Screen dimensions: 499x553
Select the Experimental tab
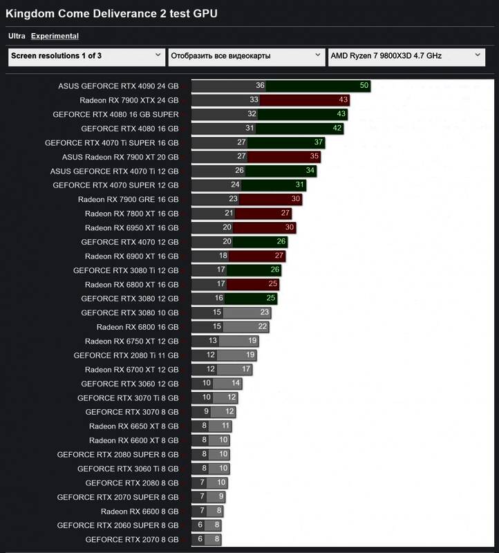(x=55, y=36)
